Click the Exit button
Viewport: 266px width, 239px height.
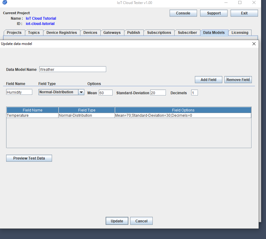[244, 13]
